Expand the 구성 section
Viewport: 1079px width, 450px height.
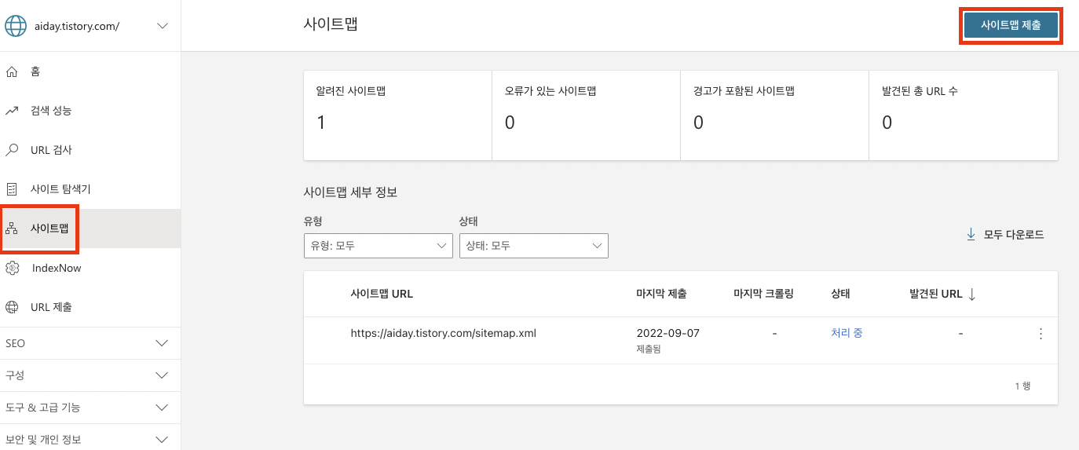pyautogui.click(x=90, y=375)
